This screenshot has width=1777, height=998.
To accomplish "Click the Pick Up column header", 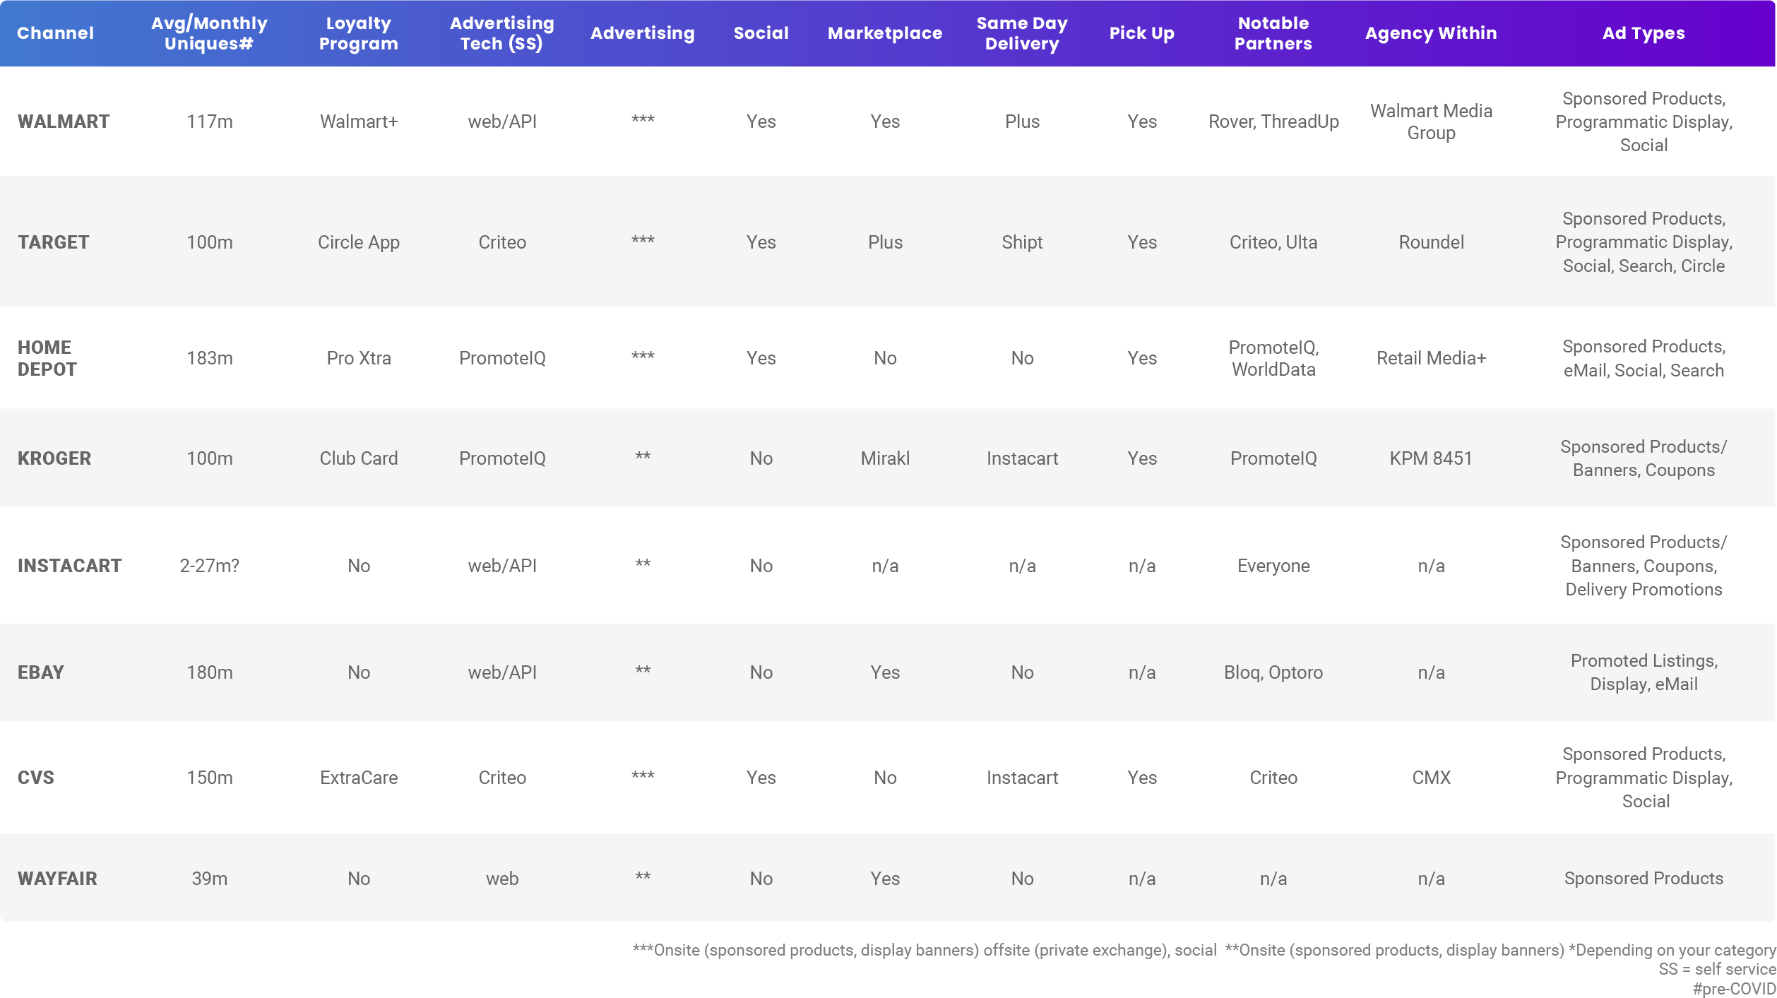I will coord(1141,33).
